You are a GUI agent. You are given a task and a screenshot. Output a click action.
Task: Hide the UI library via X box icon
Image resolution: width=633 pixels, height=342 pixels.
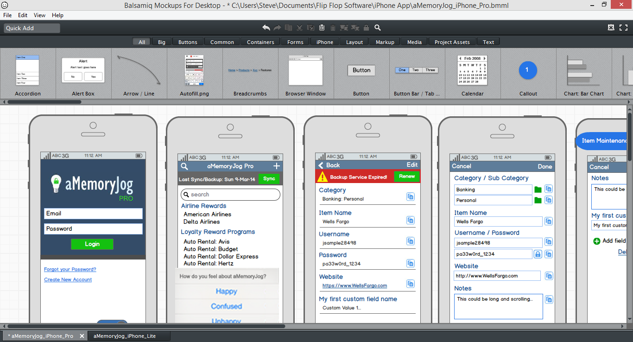click(x=611, y=28)
